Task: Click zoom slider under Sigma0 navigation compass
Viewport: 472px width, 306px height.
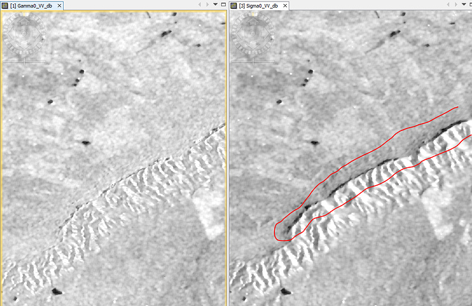Action: point(253,61)
